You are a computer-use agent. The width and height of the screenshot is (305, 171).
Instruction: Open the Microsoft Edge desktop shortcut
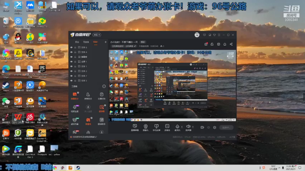[x=6, y=71]
